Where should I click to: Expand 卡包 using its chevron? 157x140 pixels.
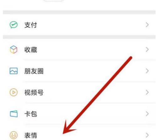[147, 114]
